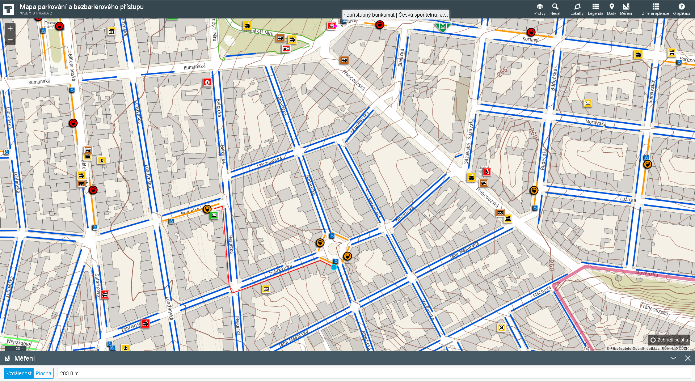The height and width of the screenshot is (382, 695).
Task: Click the brown bus stop icon on Francouzská near Blanická
Action: (x=344, y=60)
